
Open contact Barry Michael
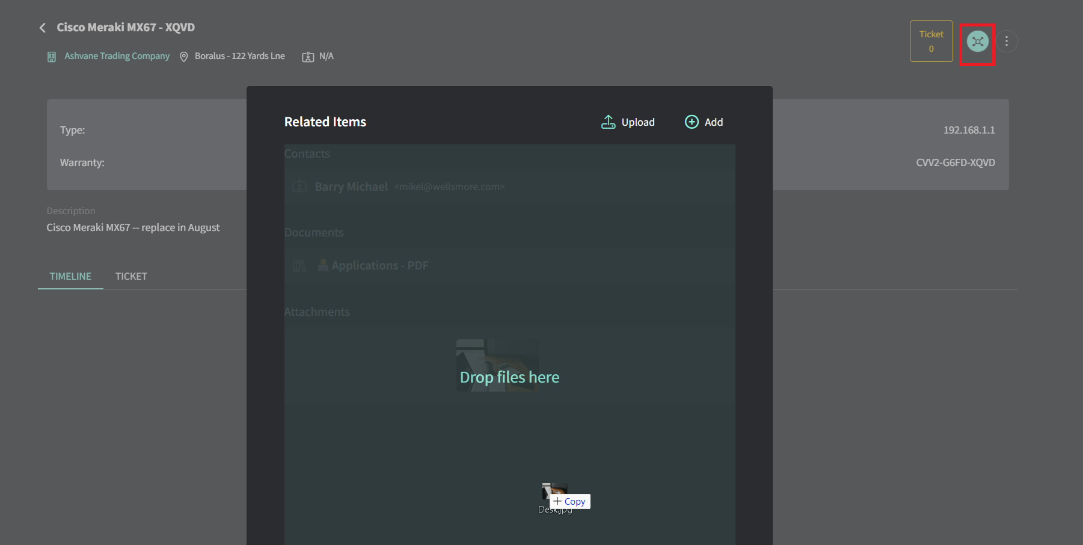click(x=352, y=186)
